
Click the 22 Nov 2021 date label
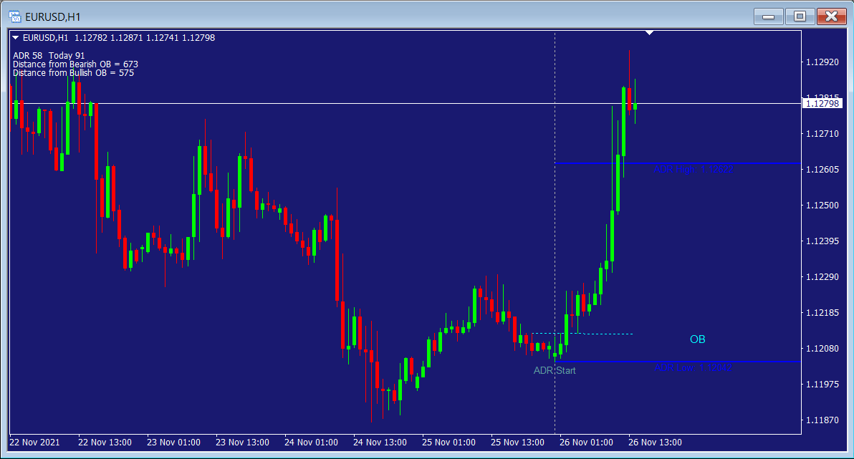pyautogui.click(x=34, y=442)
